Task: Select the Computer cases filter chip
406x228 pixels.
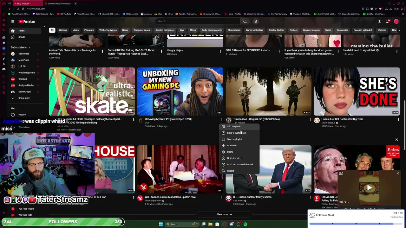Action: click(141, 30)
